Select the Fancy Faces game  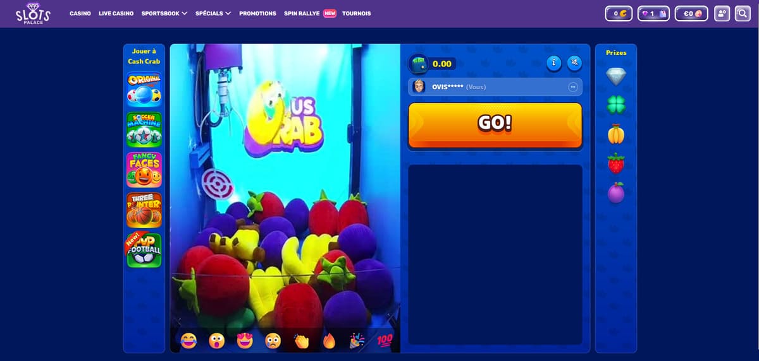pyautogui.click(x=144, y=170)
